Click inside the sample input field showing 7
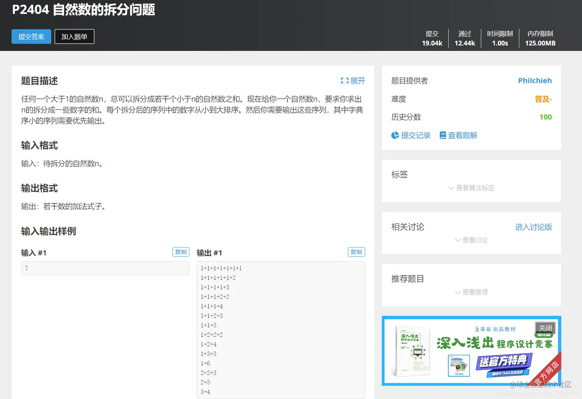This screenshot has height=399, width=582. 105,268
